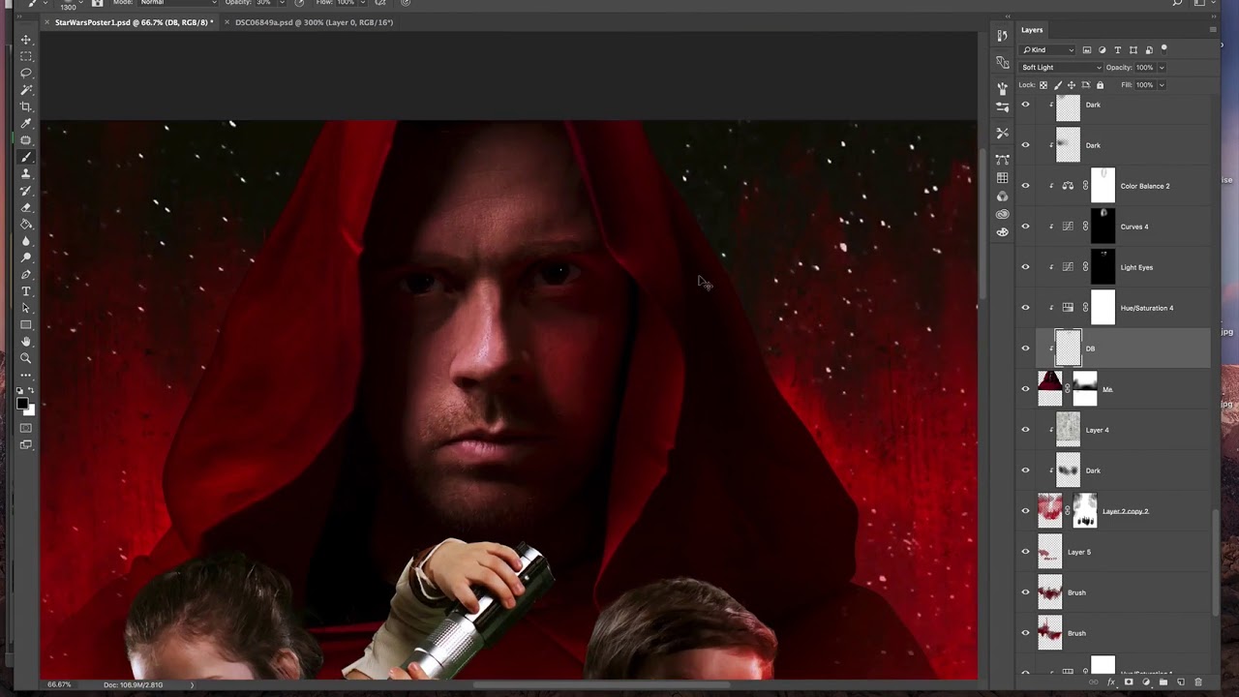This screenshot has height=697, width=1239.
Task: Click the foreground color swatch
Action: 22,403
